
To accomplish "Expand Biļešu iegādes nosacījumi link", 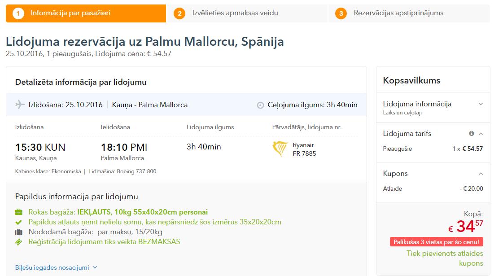I will [x=56, y=267].
